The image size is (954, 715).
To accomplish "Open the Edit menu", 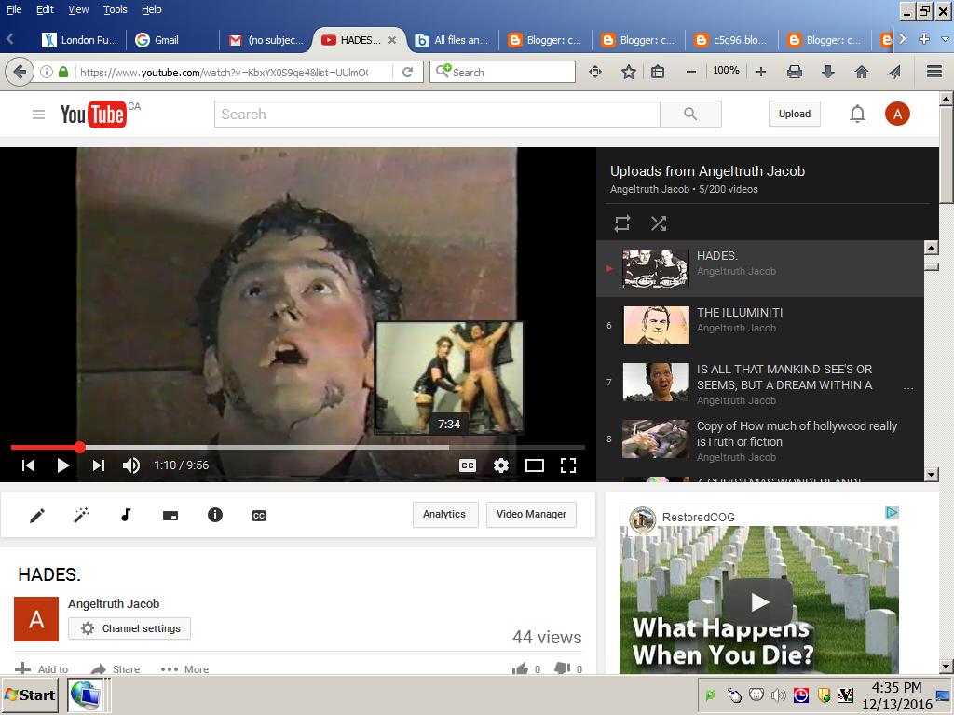I will [45, 9].
